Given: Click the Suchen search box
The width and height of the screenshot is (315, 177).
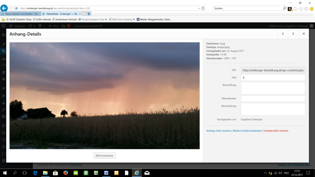Looking at the screenshot, I should point(248,8).
